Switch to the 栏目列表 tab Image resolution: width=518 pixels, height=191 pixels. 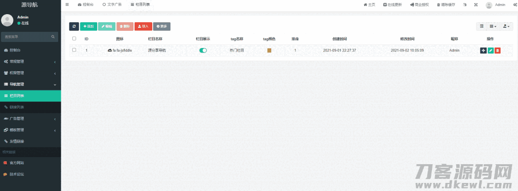pos(141,5)
